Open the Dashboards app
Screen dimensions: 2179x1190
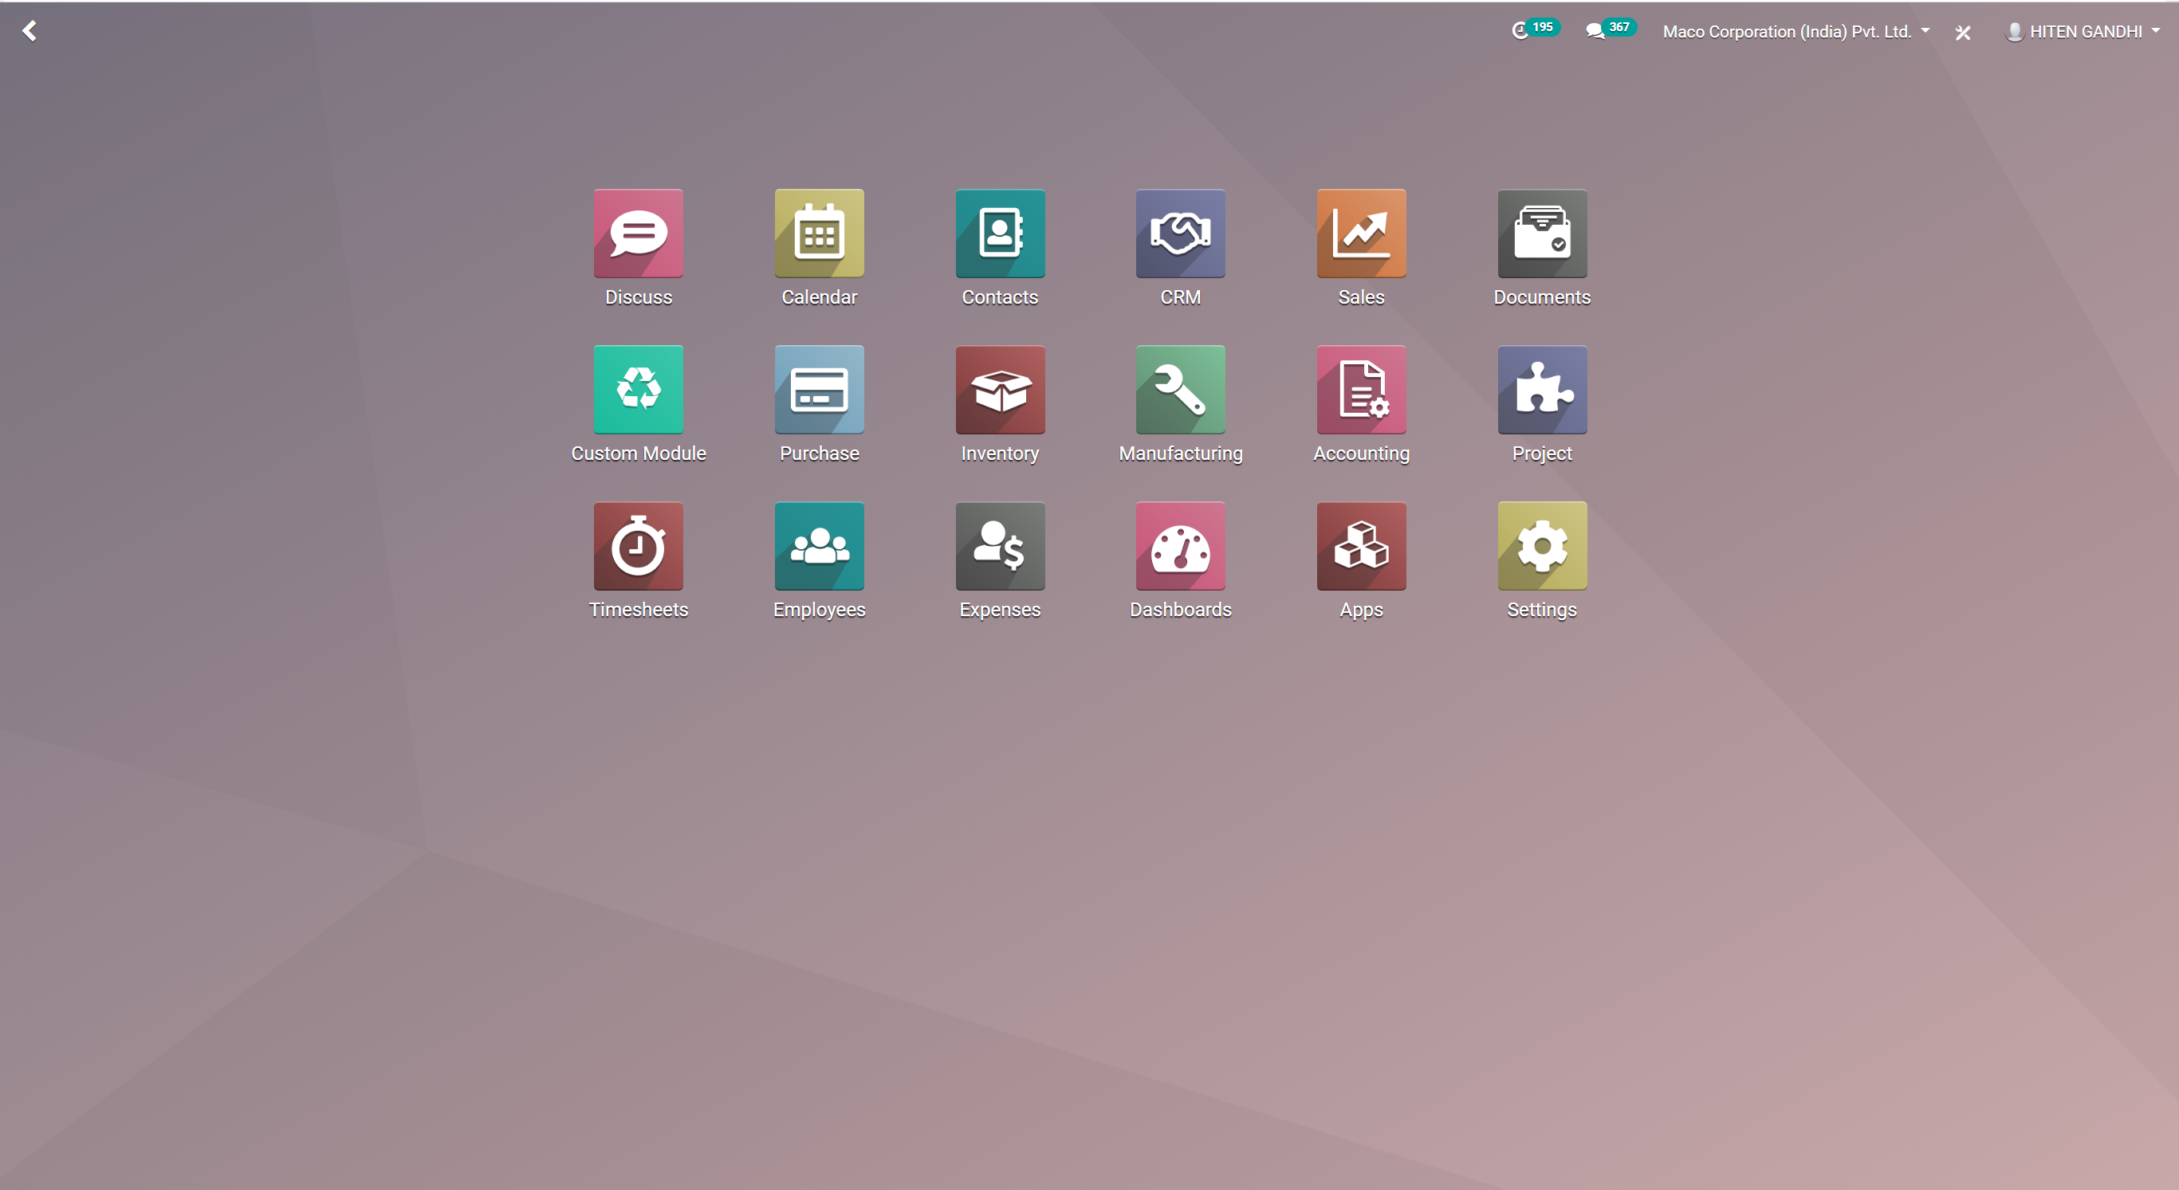(1180, 546)
